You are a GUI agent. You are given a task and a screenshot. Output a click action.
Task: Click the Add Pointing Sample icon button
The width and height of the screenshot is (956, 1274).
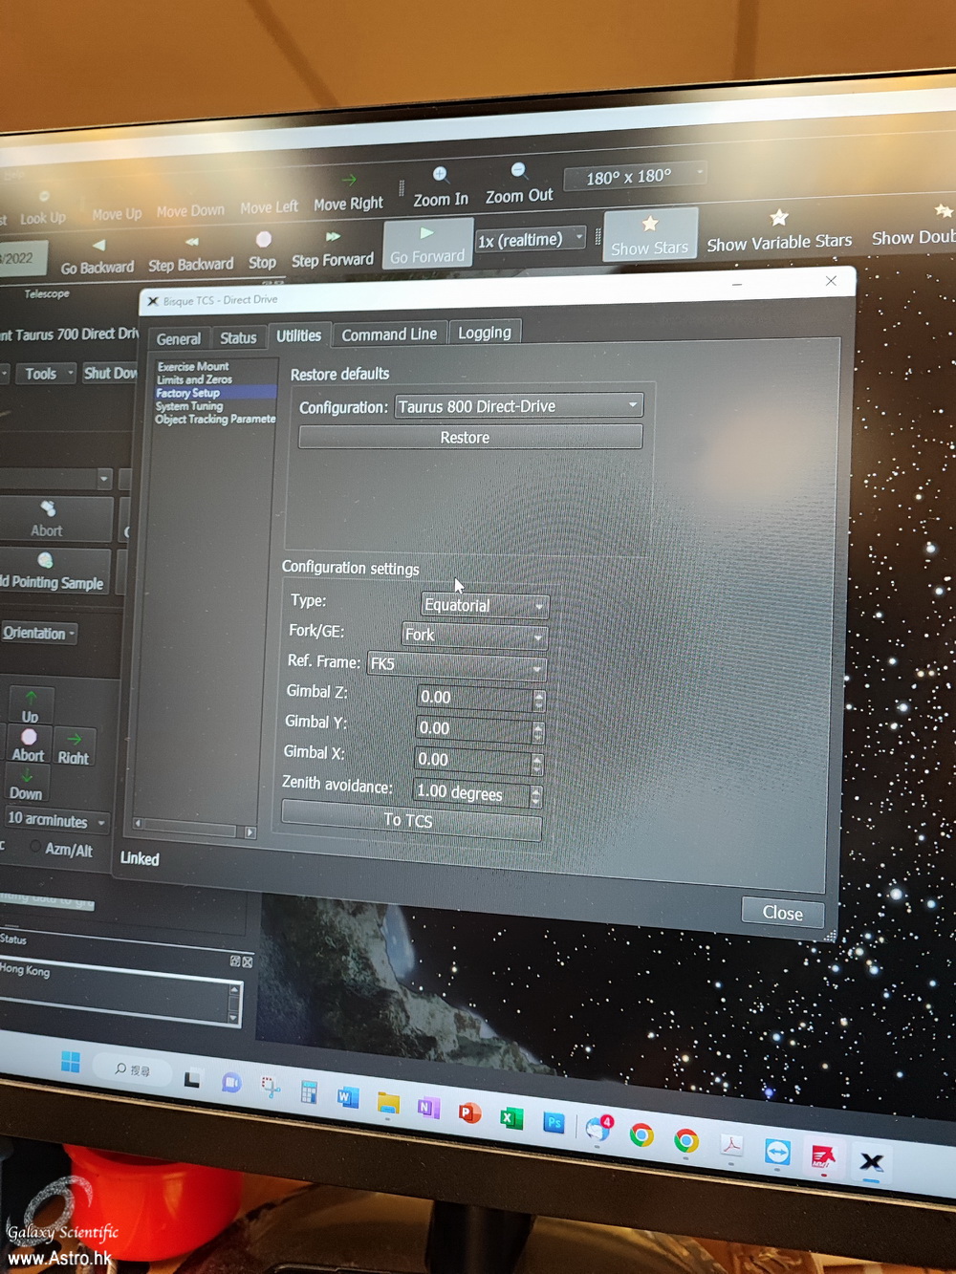[46, 561]
